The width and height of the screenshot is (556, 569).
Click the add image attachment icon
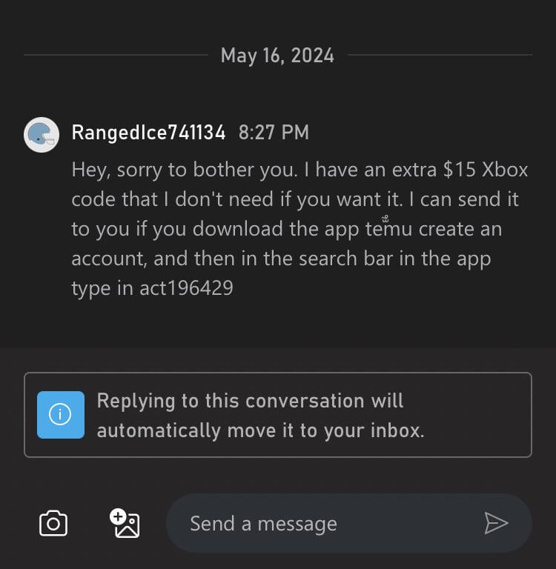tap(125, 524)
